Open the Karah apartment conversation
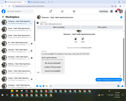This screenshot has width=126, height=101. 17,30
